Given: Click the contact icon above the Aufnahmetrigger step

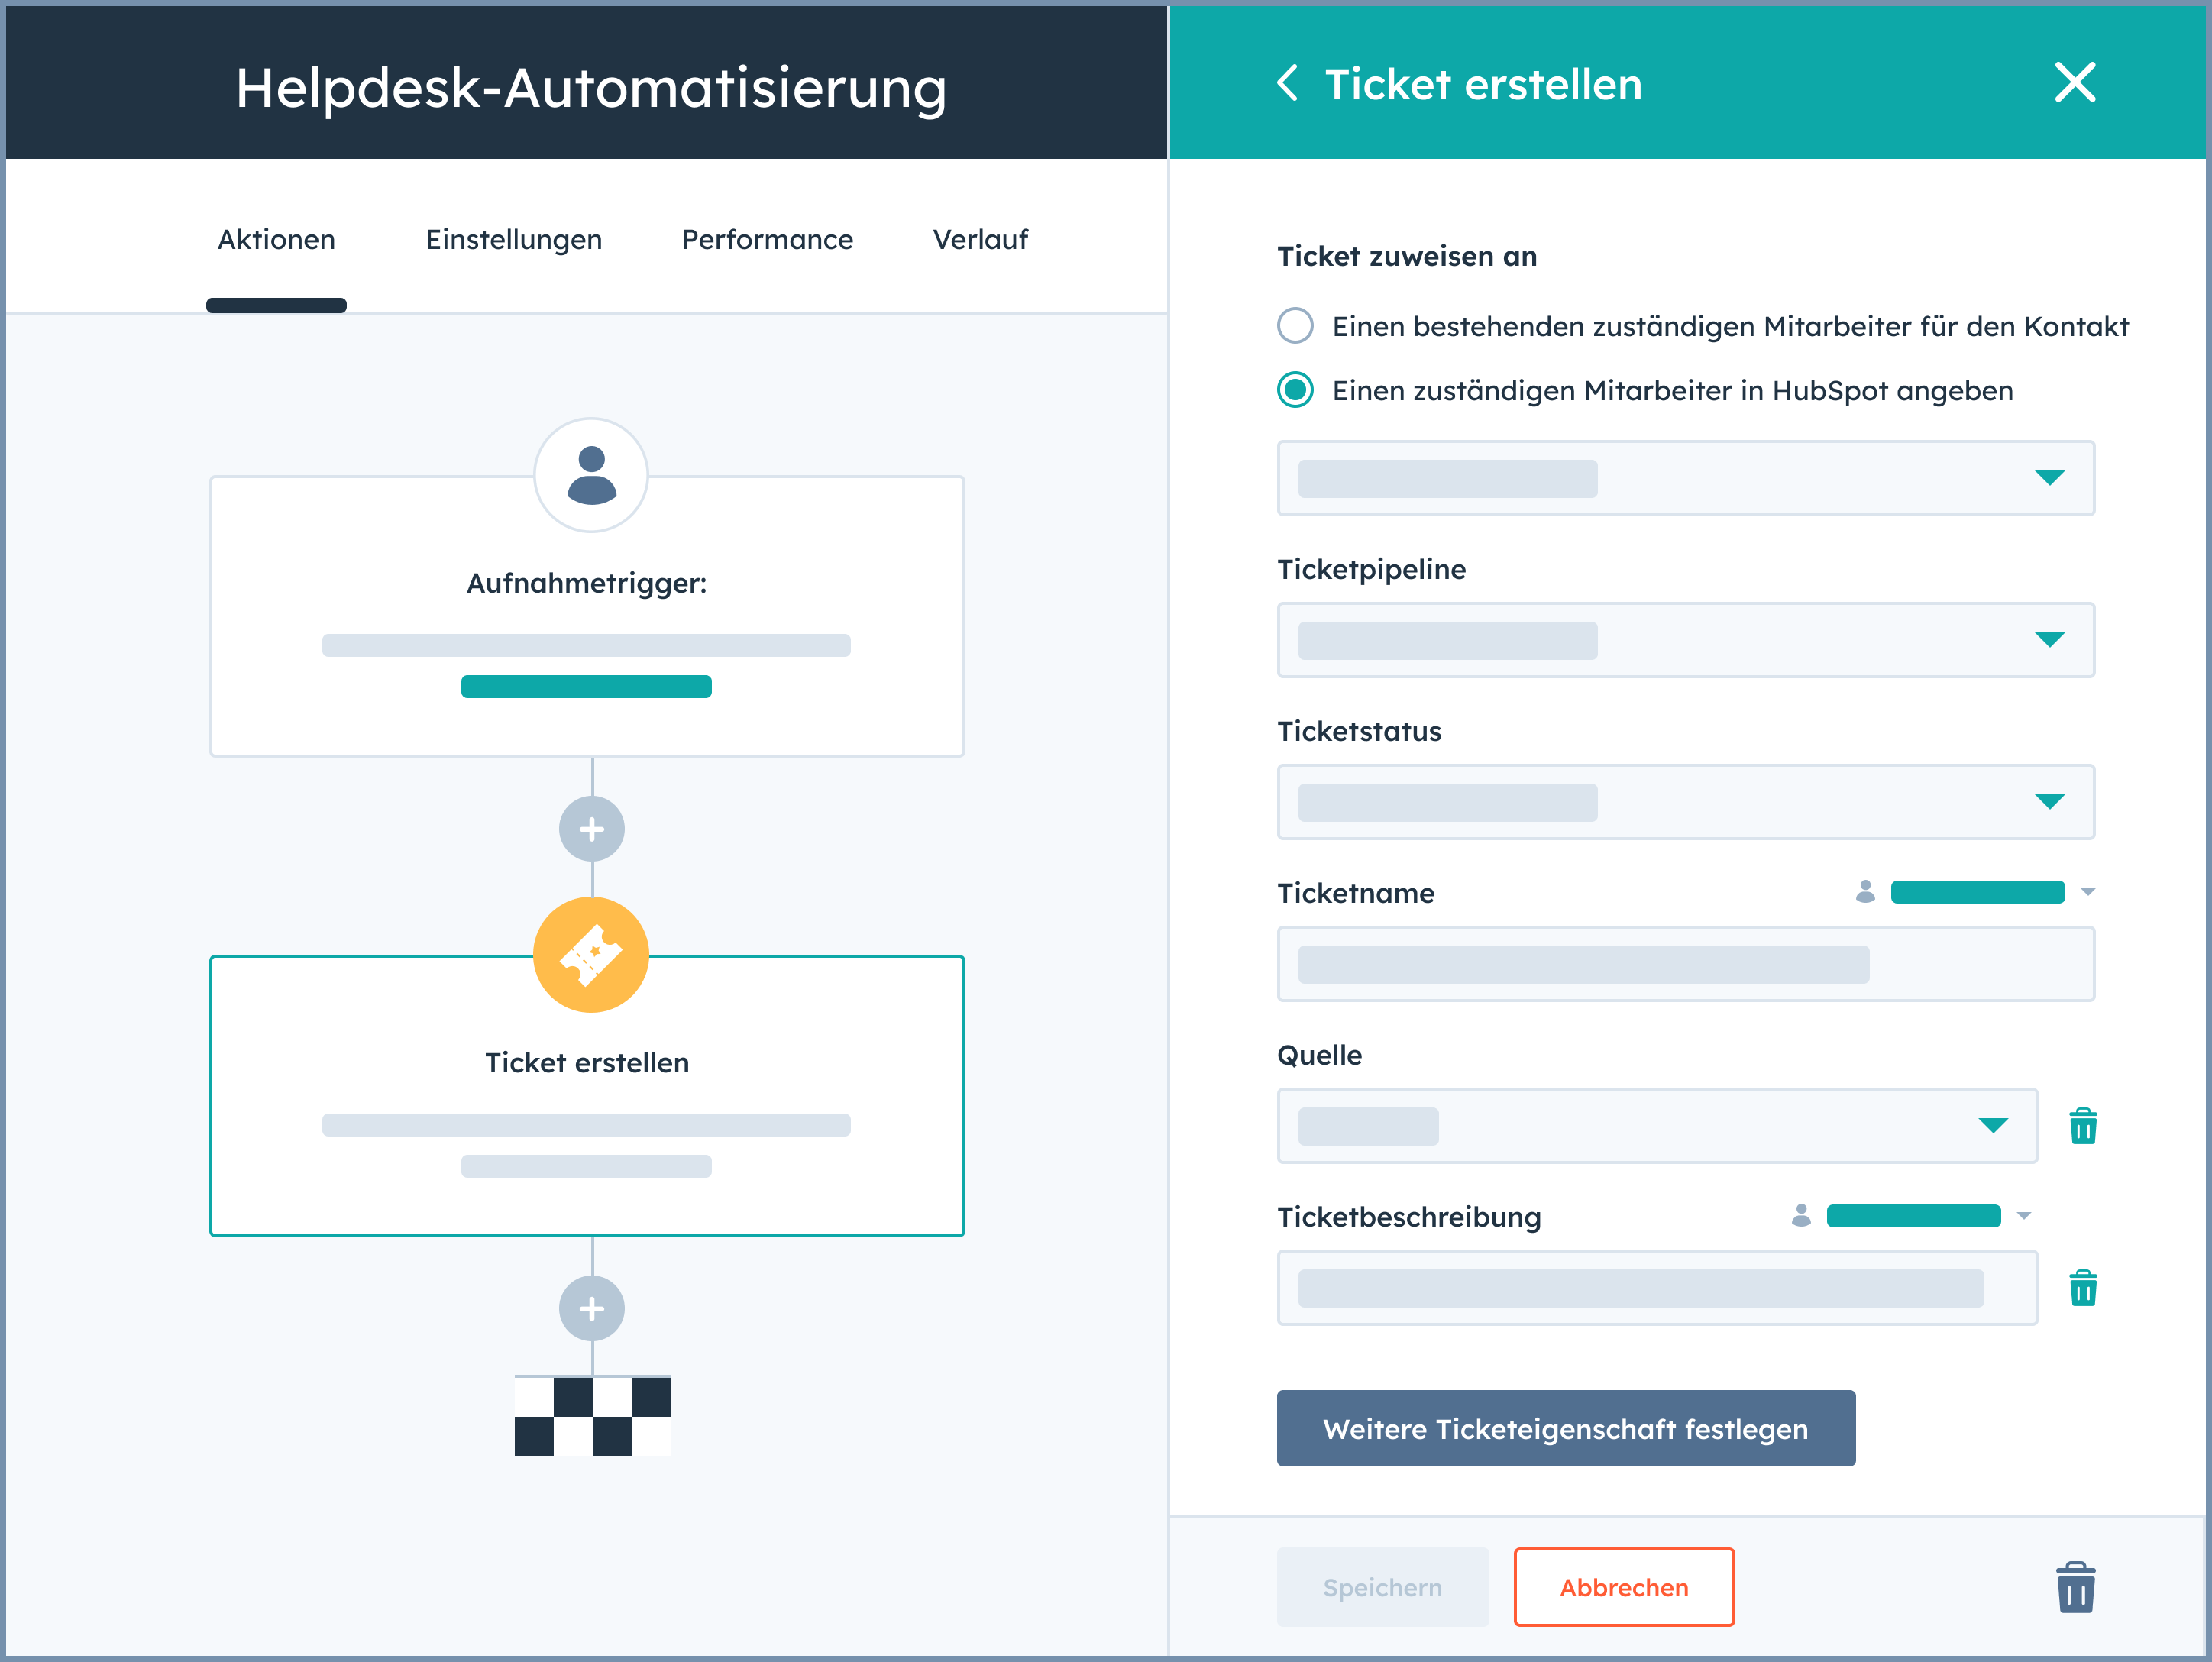Looking at the screenshot, I should point(591,476).
